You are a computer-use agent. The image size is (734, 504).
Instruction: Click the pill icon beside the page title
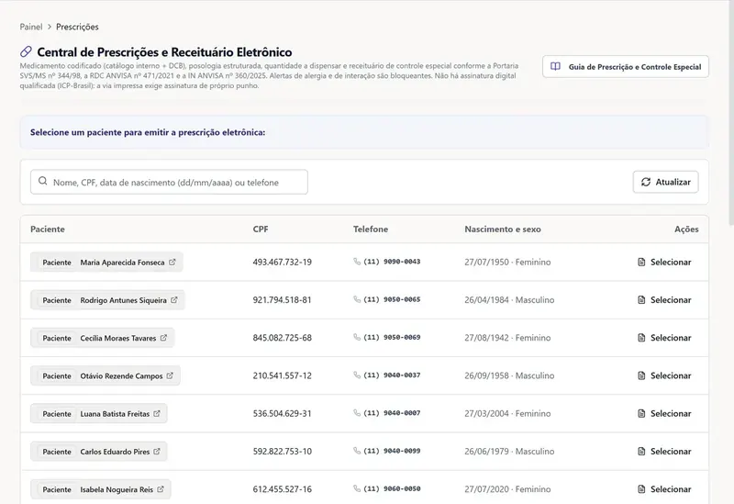tap(26, 51)
